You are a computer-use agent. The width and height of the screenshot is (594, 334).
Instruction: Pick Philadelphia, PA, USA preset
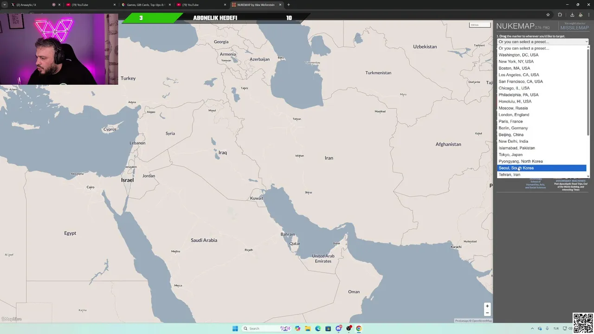[542, 95]
